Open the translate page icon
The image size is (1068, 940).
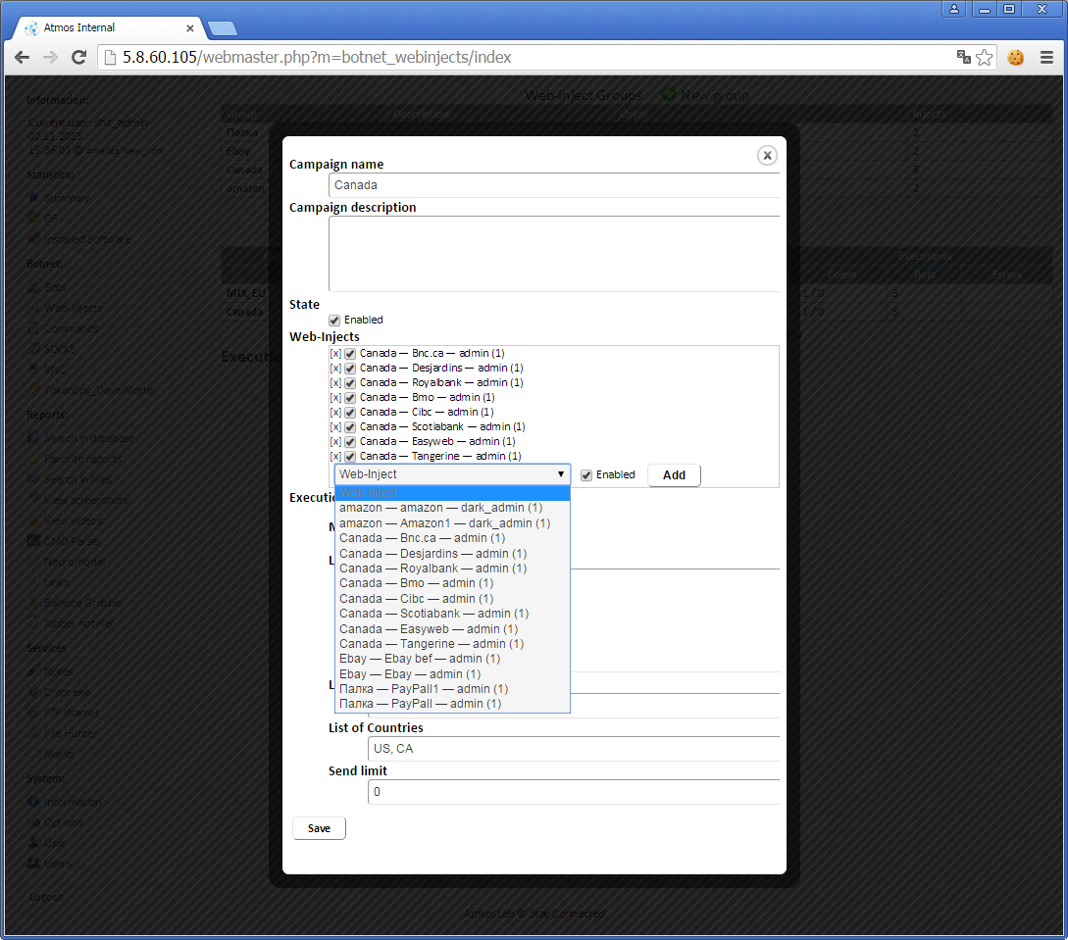pos(963,57)
